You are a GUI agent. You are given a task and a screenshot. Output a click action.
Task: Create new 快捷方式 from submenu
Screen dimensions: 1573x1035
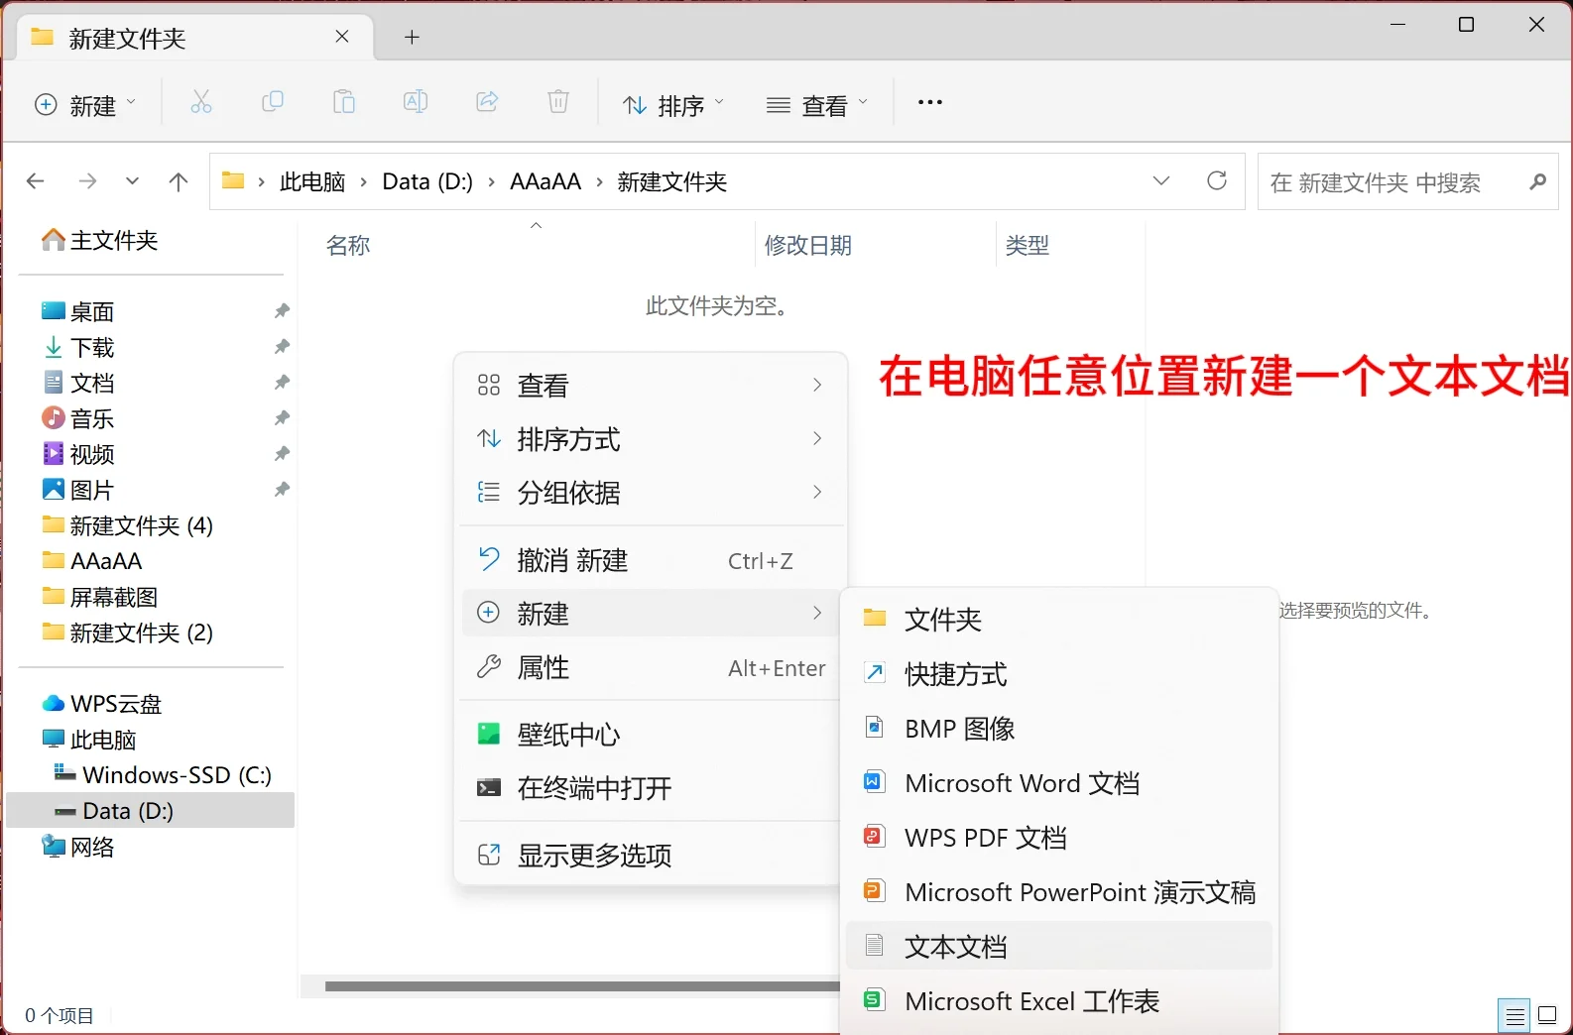click(1058, 674)
